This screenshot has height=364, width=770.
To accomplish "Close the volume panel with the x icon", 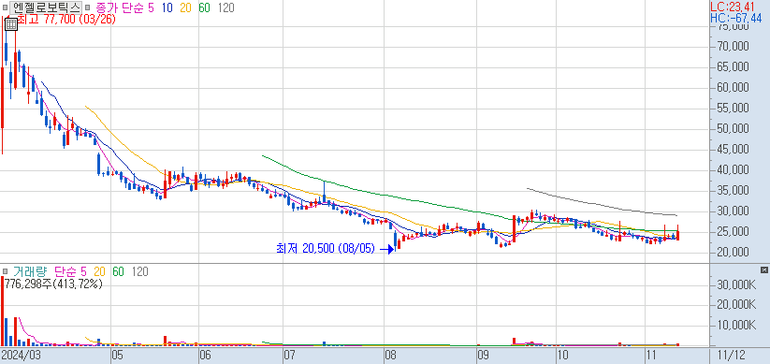I will [763, 270].
